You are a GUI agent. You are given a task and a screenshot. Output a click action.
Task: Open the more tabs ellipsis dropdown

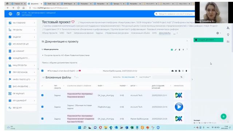coord(175,33)
